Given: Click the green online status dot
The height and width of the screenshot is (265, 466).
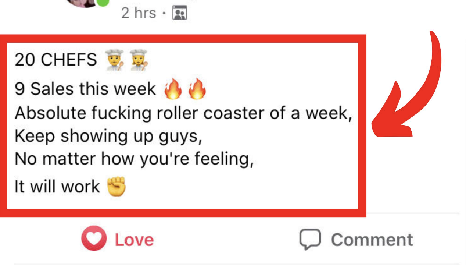Looking at the screenshot, I should tap(103, 2).
